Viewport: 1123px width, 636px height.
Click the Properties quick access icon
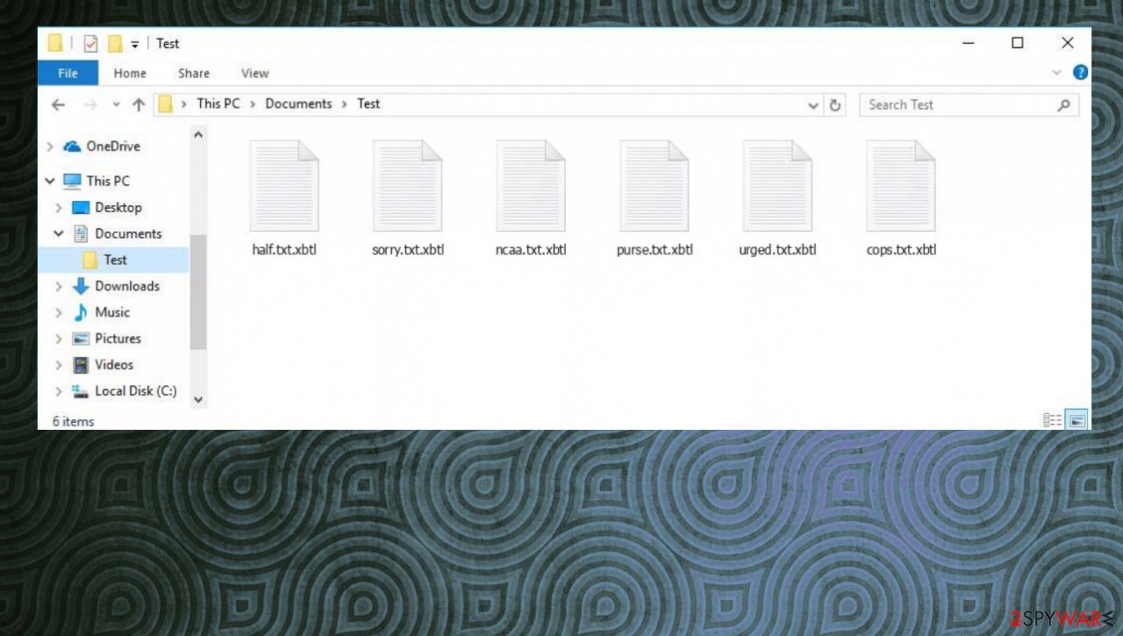pos(90,43)
